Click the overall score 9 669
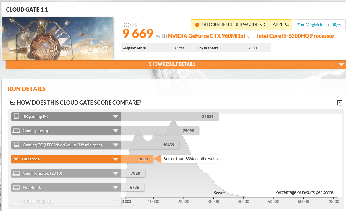The height and width of the screenshot is (211, 346). pyautogui.click(x=138, y=33)
